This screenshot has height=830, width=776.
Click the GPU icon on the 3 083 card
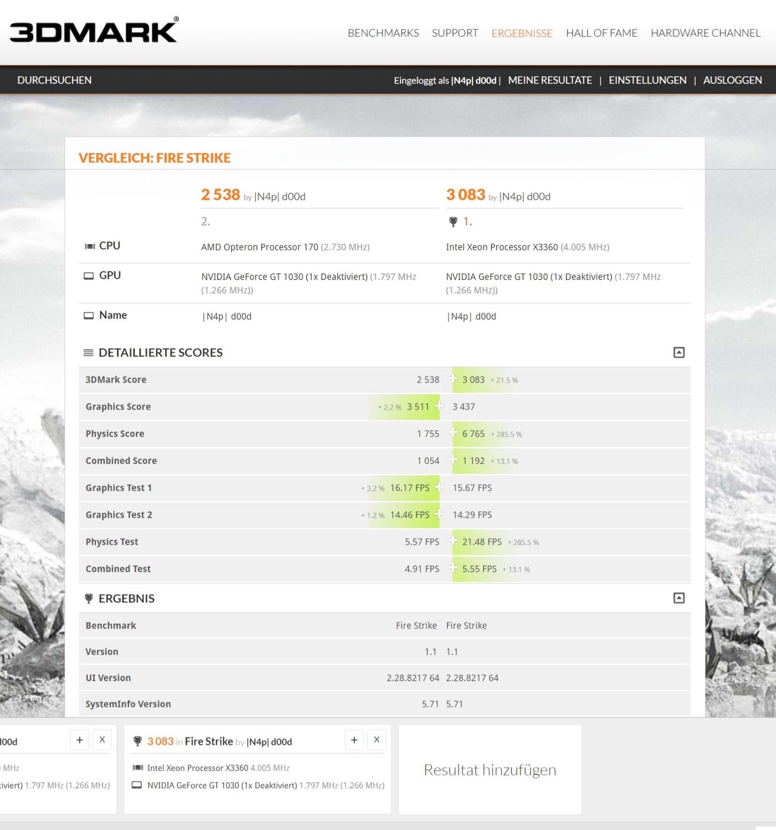[x=137, y=785]
